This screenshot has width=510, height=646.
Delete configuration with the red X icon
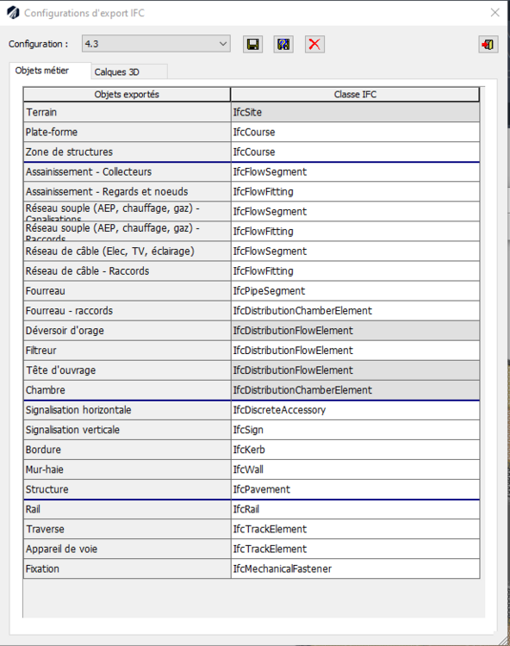point(314,44)
